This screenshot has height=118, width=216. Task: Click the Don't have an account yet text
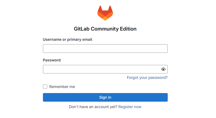click(93, 107)
